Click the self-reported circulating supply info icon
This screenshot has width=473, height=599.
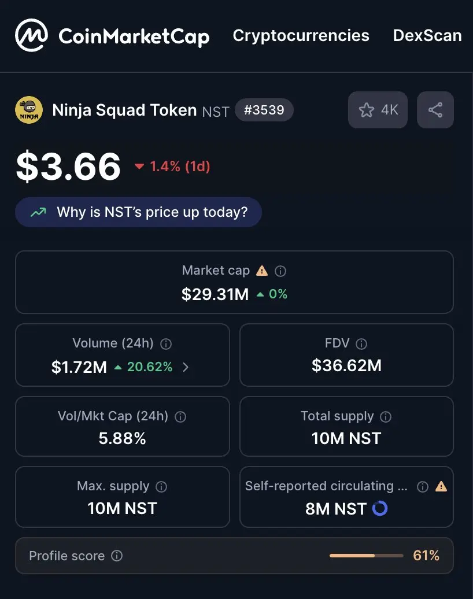coord(423,487)
